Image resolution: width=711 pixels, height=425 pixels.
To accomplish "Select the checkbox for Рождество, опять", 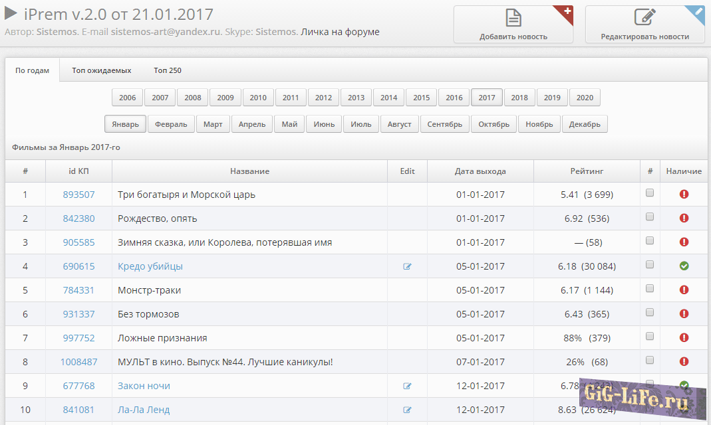I will 650,217.
